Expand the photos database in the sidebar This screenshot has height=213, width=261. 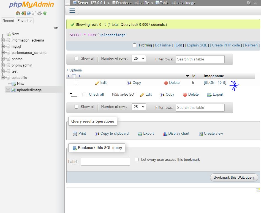tap(2, 59)
